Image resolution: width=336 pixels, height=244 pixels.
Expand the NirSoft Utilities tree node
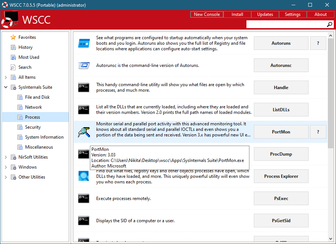(6, 157)
